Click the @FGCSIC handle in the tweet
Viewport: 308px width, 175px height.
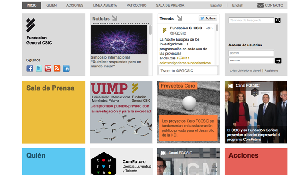178,33
